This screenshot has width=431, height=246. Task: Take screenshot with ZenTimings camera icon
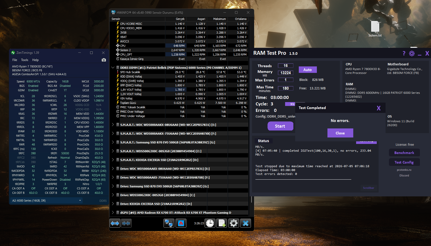tap(104, 60)
